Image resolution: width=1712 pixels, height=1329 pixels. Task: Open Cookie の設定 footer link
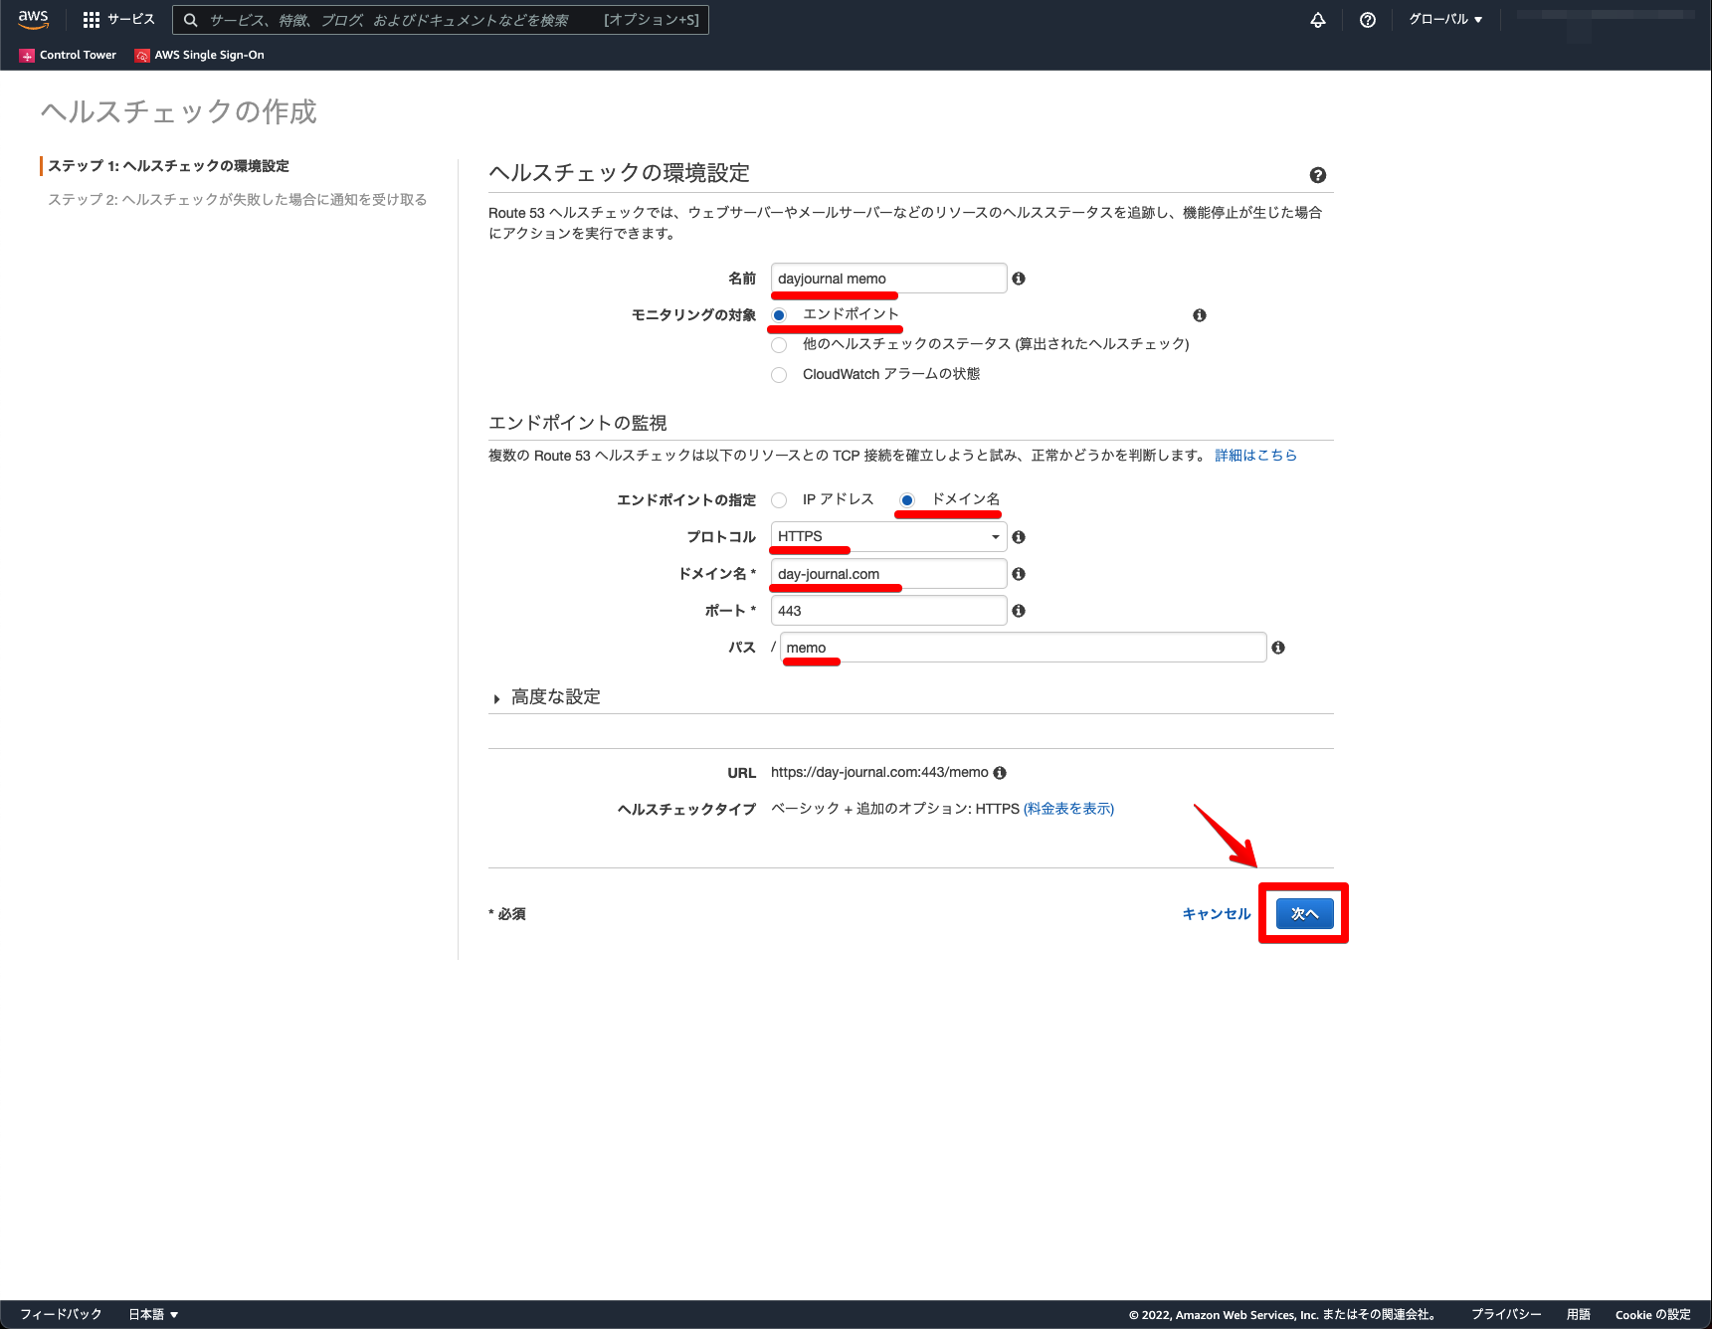point(1652,1314)
